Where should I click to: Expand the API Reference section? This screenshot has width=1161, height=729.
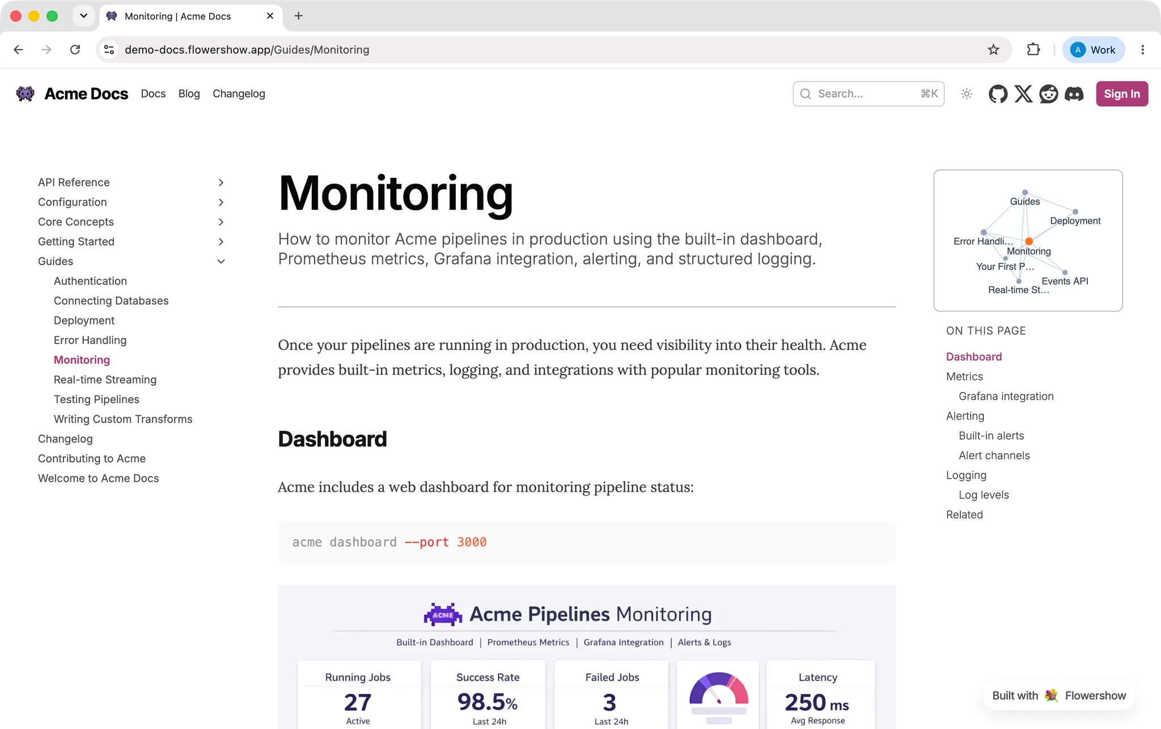coord(221,182)
